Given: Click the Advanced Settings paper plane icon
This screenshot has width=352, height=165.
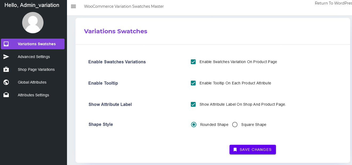Looking at the screenshot, I should click(6, 57).
